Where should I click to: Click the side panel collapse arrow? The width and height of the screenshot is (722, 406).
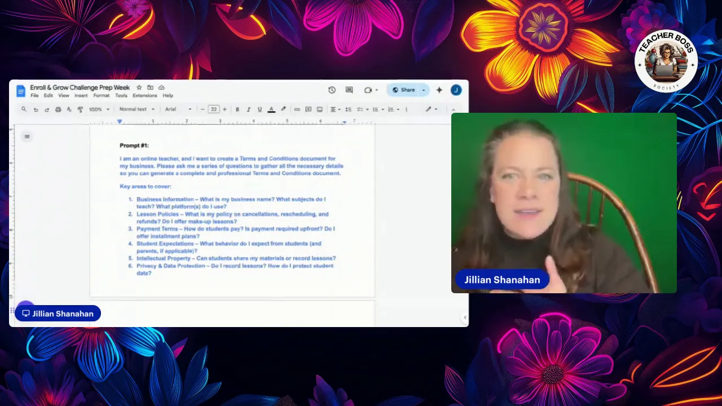[465, 317]
